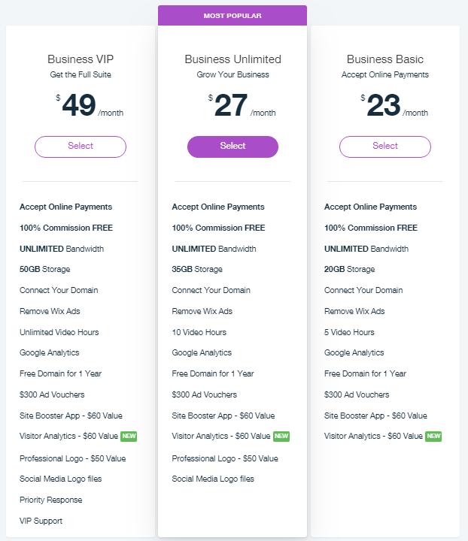Click Get the Full Suite subtitle
Image resolution: width=468 pixels, height=541 pixels.
tap(81, 74)
